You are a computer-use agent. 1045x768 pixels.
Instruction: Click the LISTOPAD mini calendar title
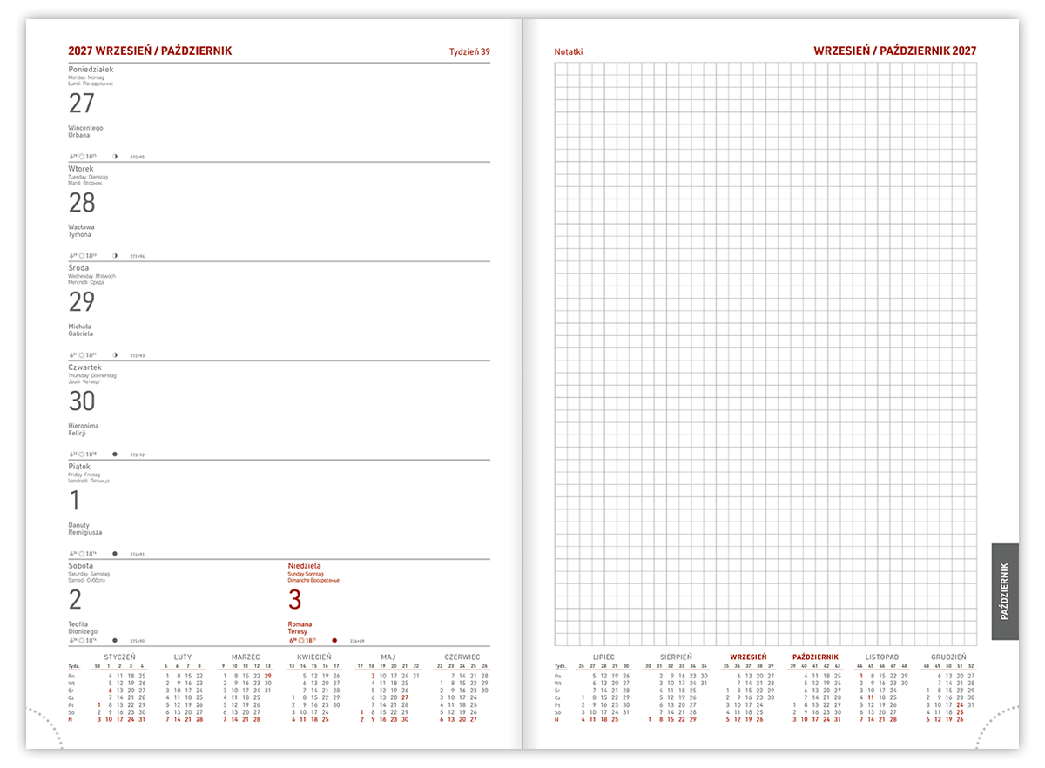tap(882, 657)
